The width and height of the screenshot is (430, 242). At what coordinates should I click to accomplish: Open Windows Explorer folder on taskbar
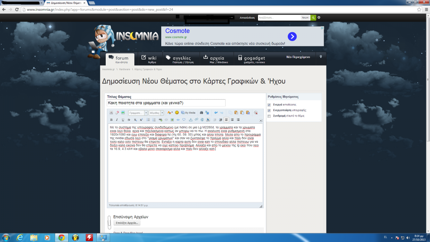[34, 237]
